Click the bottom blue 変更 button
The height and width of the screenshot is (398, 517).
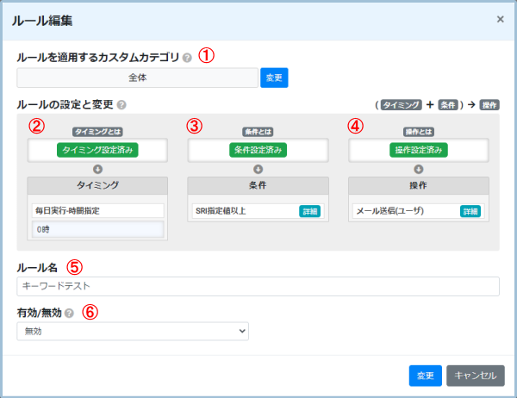[x=426, y=376]
